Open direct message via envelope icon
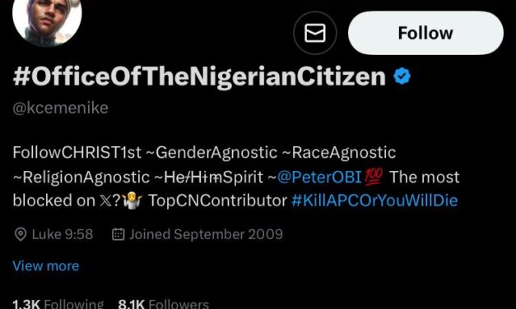Viewport: 516px width, 309px height. (315, 33)
